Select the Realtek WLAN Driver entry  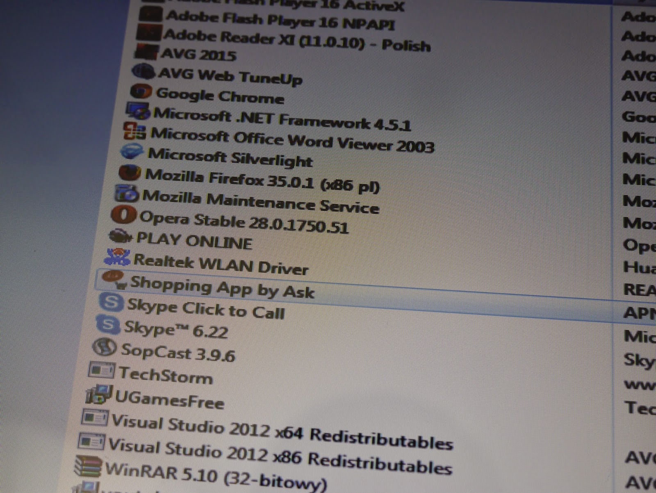[x=221, y=265]
